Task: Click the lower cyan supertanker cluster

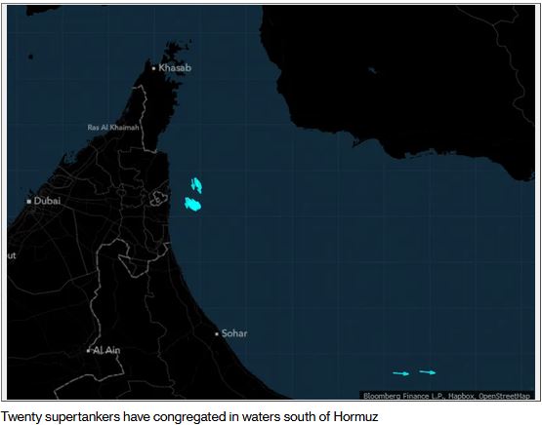Action: click(192, 204)
